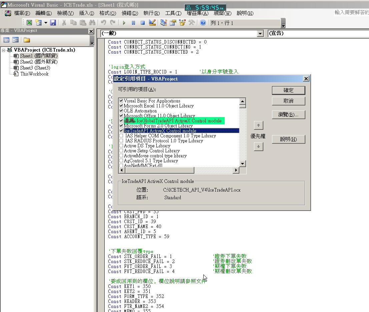The height and width of the screenshot is (312, 369).
Task: Open the (一般) object dropdown
Action: click(260, 34)
